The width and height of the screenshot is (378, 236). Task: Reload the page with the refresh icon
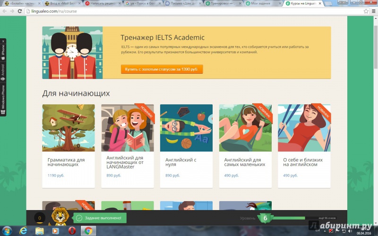click(20, 11)
